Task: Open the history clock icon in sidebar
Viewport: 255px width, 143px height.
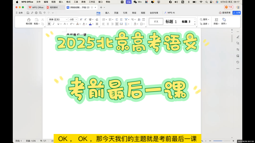Action: click(238, 62)
